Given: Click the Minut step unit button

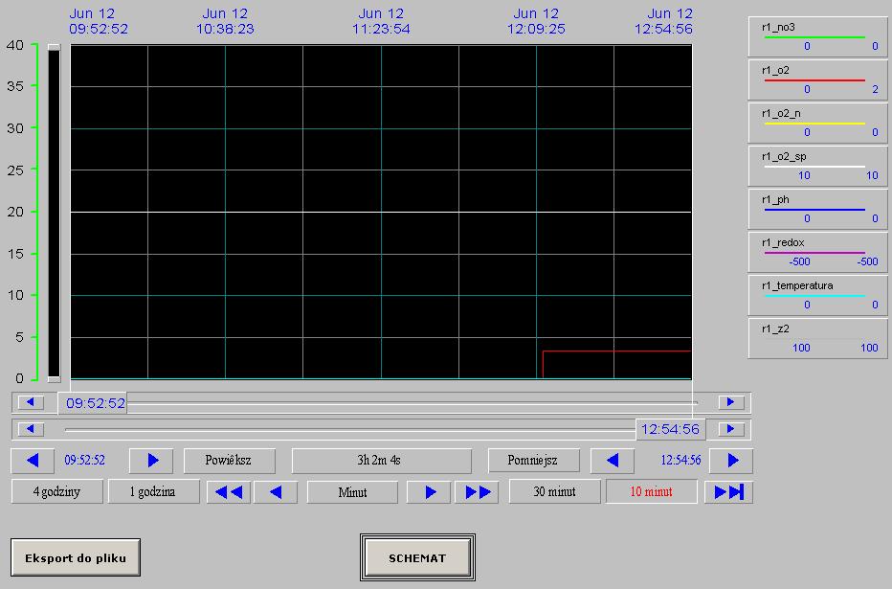Looking at the screenshot, I should pos(353,491).
